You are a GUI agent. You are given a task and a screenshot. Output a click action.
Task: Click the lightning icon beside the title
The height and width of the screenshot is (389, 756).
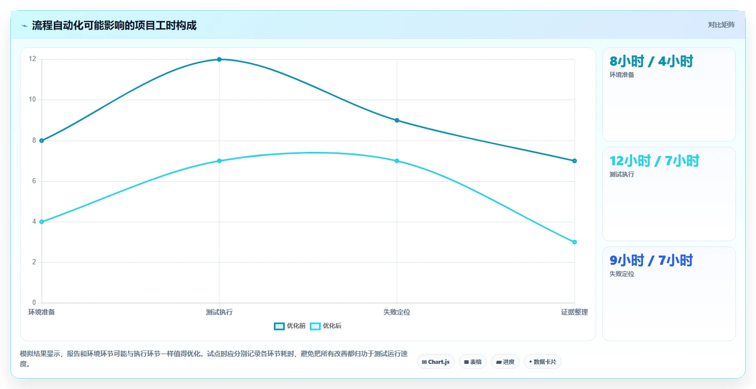pos(24,26)
